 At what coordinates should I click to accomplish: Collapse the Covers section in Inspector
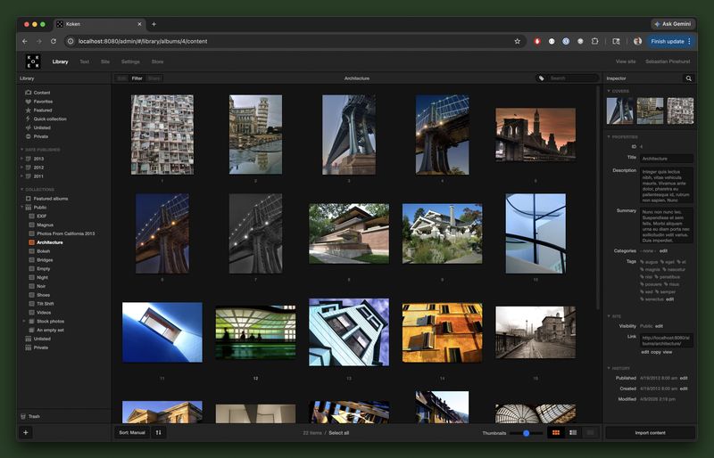(x=609, y=91)
